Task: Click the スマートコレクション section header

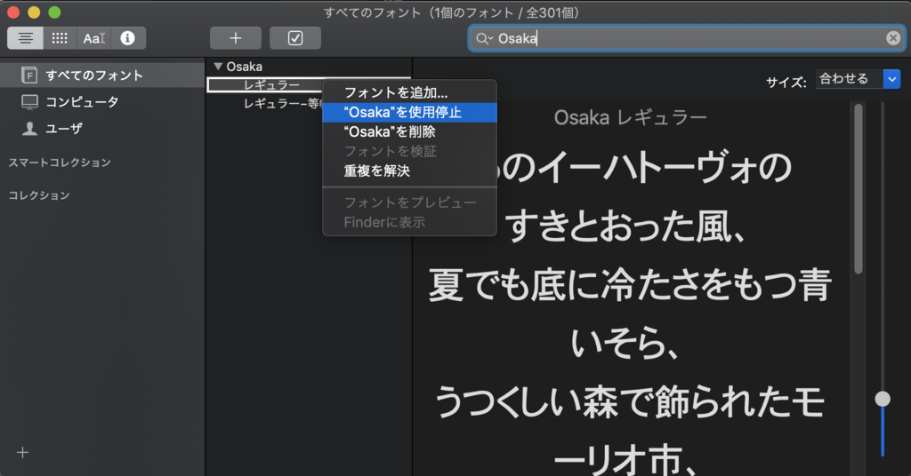Action: pos(60,163)
